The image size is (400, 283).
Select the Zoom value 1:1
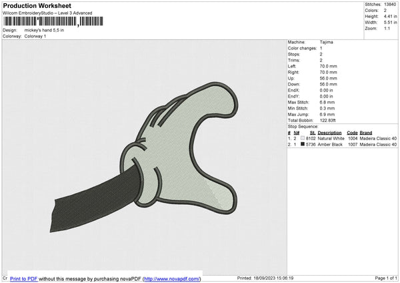[387, 28]
